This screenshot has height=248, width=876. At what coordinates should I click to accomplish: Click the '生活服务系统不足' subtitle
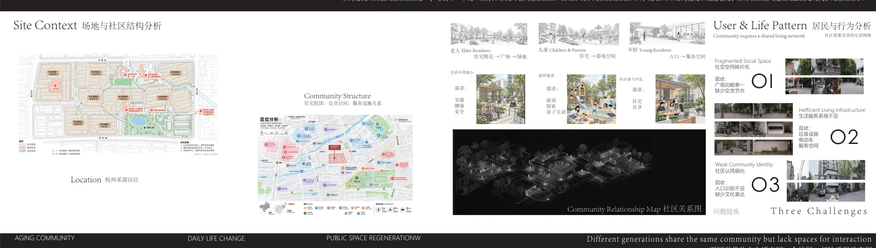(818, 116)
